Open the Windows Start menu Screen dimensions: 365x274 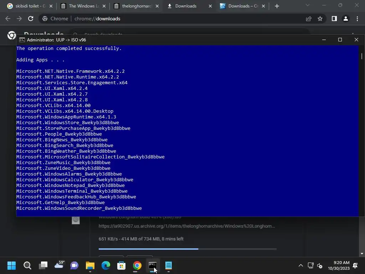tap(11, 265)
